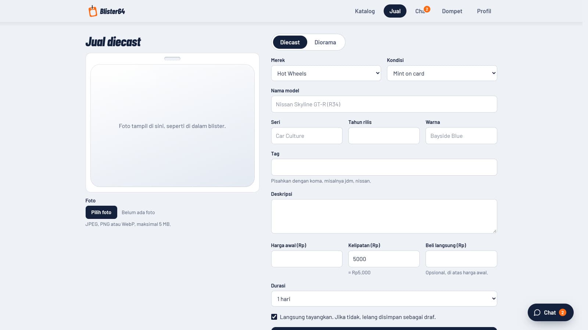This screenshot has width=588, height=330.
Task: Go to the Profil page
Action: (484, 11)
